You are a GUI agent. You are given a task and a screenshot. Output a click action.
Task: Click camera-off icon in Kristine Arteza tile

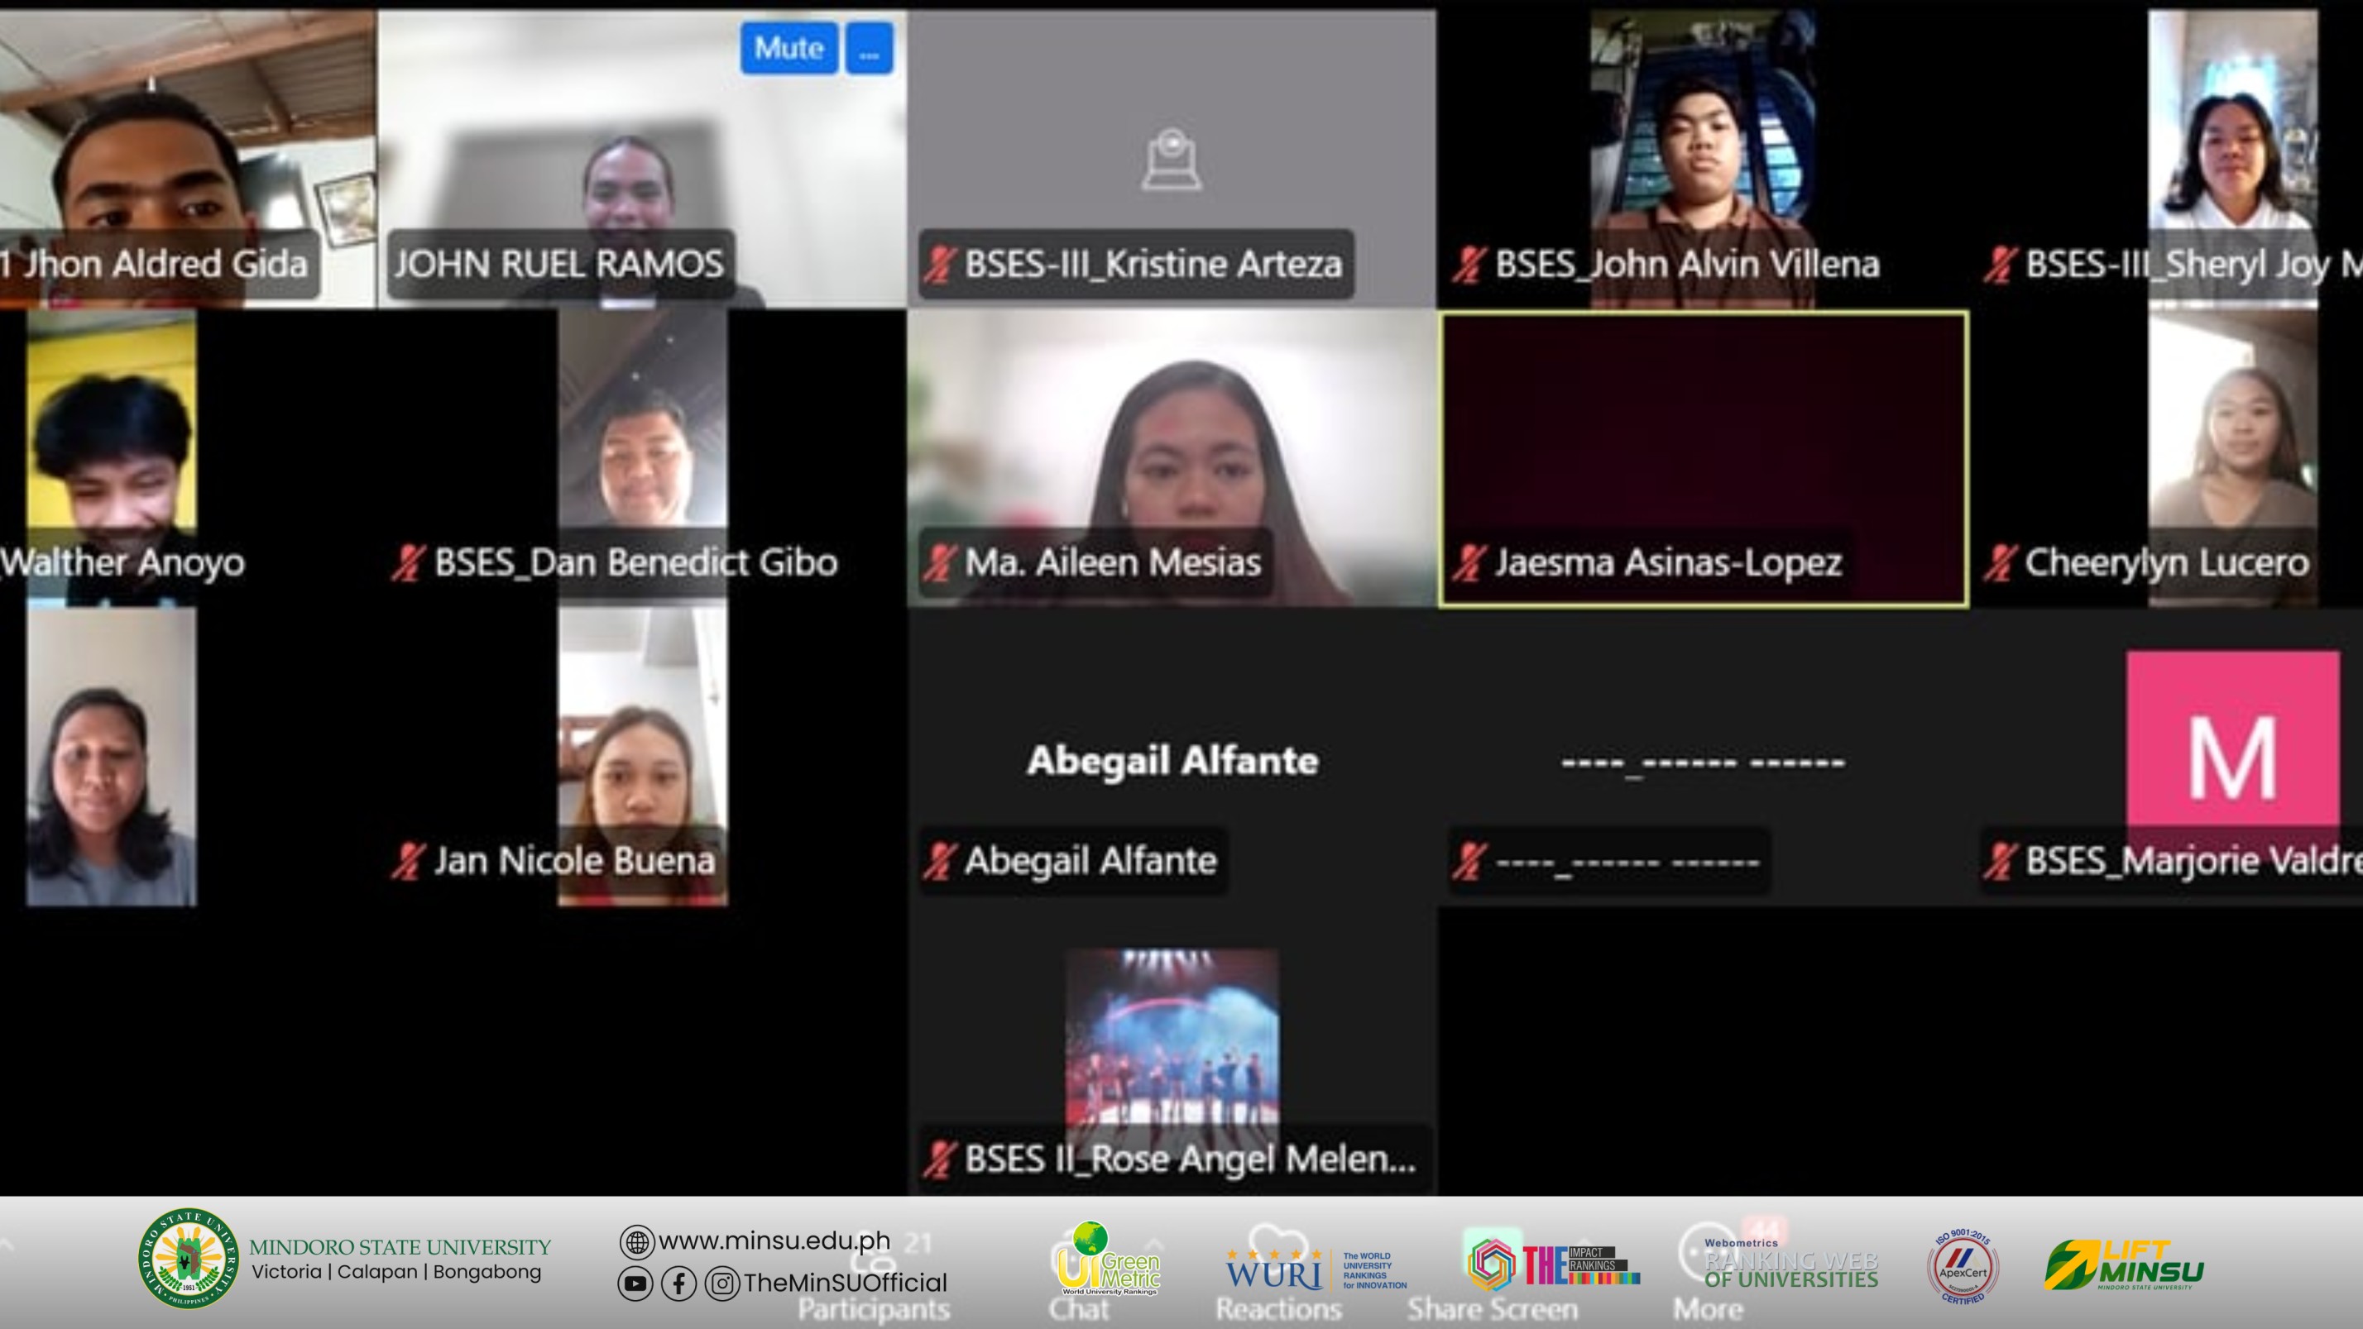pos(1171,160)
